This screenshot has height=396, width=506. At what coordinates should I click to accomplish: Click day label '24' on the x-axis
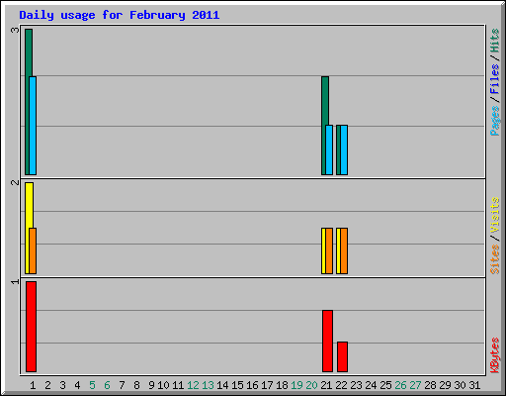click(x=371, y=385)
